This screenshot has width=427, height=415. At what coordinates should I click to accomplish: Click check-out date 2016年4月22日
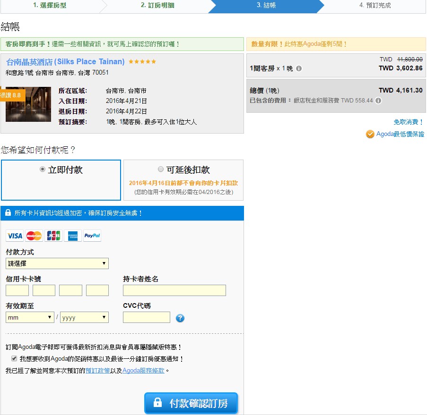(x=126, y=111)
